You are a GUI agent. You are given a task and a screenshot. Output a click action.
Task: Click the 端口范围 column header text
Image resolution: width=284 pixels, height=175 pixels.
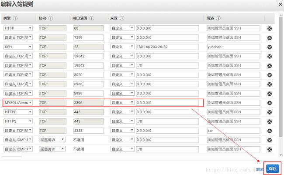pos(80,18)
